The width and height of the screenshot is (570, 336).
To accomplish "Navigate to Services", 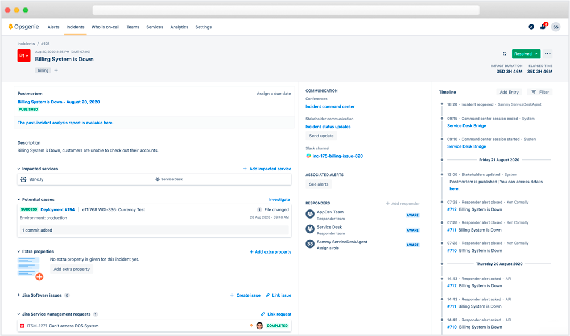I will tap(155, 27).
